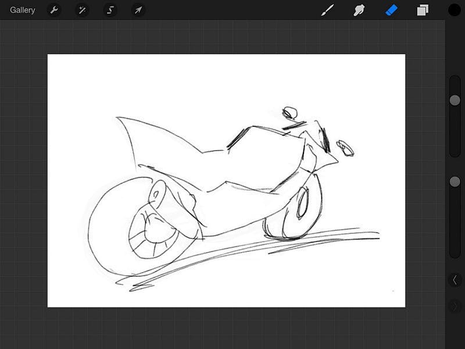465x349 pixels.
Task: Activate the Transform arrow tool
Action: 138,10
